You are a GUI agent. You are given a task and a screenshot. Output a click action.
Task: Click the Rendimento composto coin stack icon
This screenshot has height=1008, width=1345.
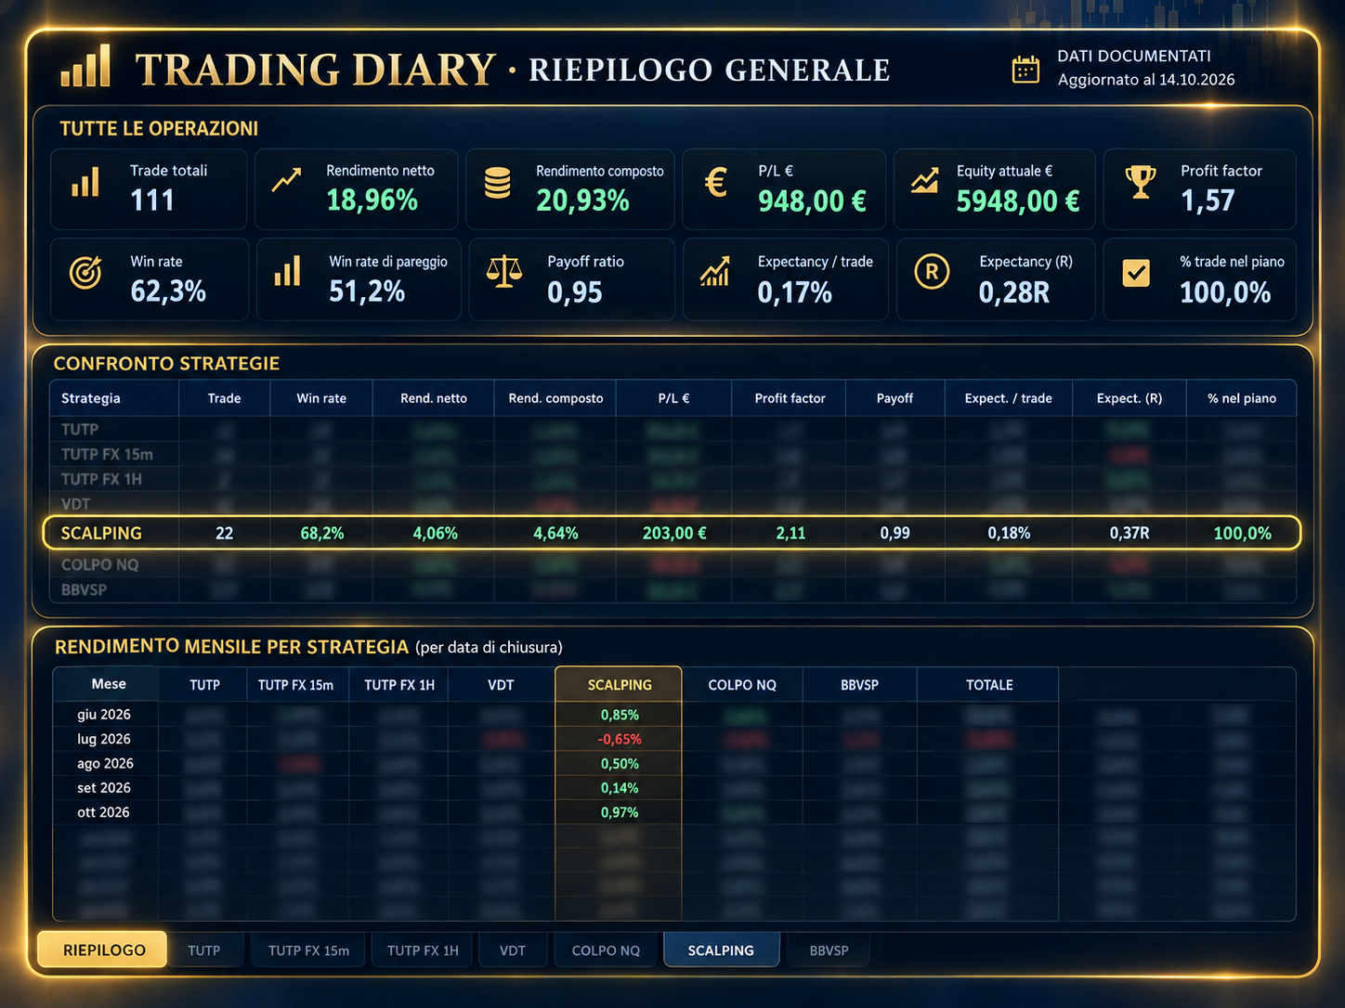pos(498,183)
